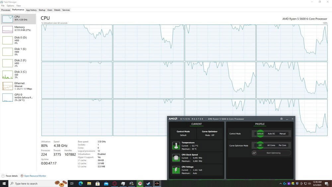Switch to the Startup tab
Image resolution: width=332 pixels, height=187 pixels.
(42, 10)
